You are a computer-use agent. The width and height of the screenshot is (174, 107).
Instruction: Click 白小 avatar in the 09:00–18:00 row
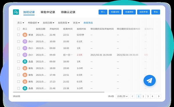(x=25, y=48)
